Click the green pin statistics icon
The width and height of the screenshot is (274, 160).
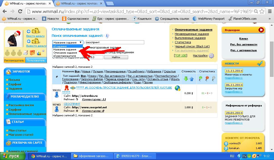click(200, 78)
